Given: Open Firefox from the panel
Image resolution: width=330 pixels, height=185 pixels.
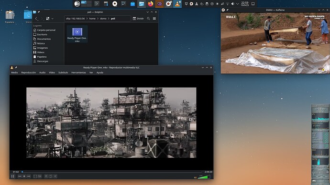Looking at the screenshot, I should point(151,3).
